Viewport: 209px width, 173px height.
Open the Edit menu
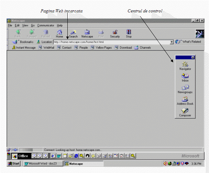click(x=17, y=25)
